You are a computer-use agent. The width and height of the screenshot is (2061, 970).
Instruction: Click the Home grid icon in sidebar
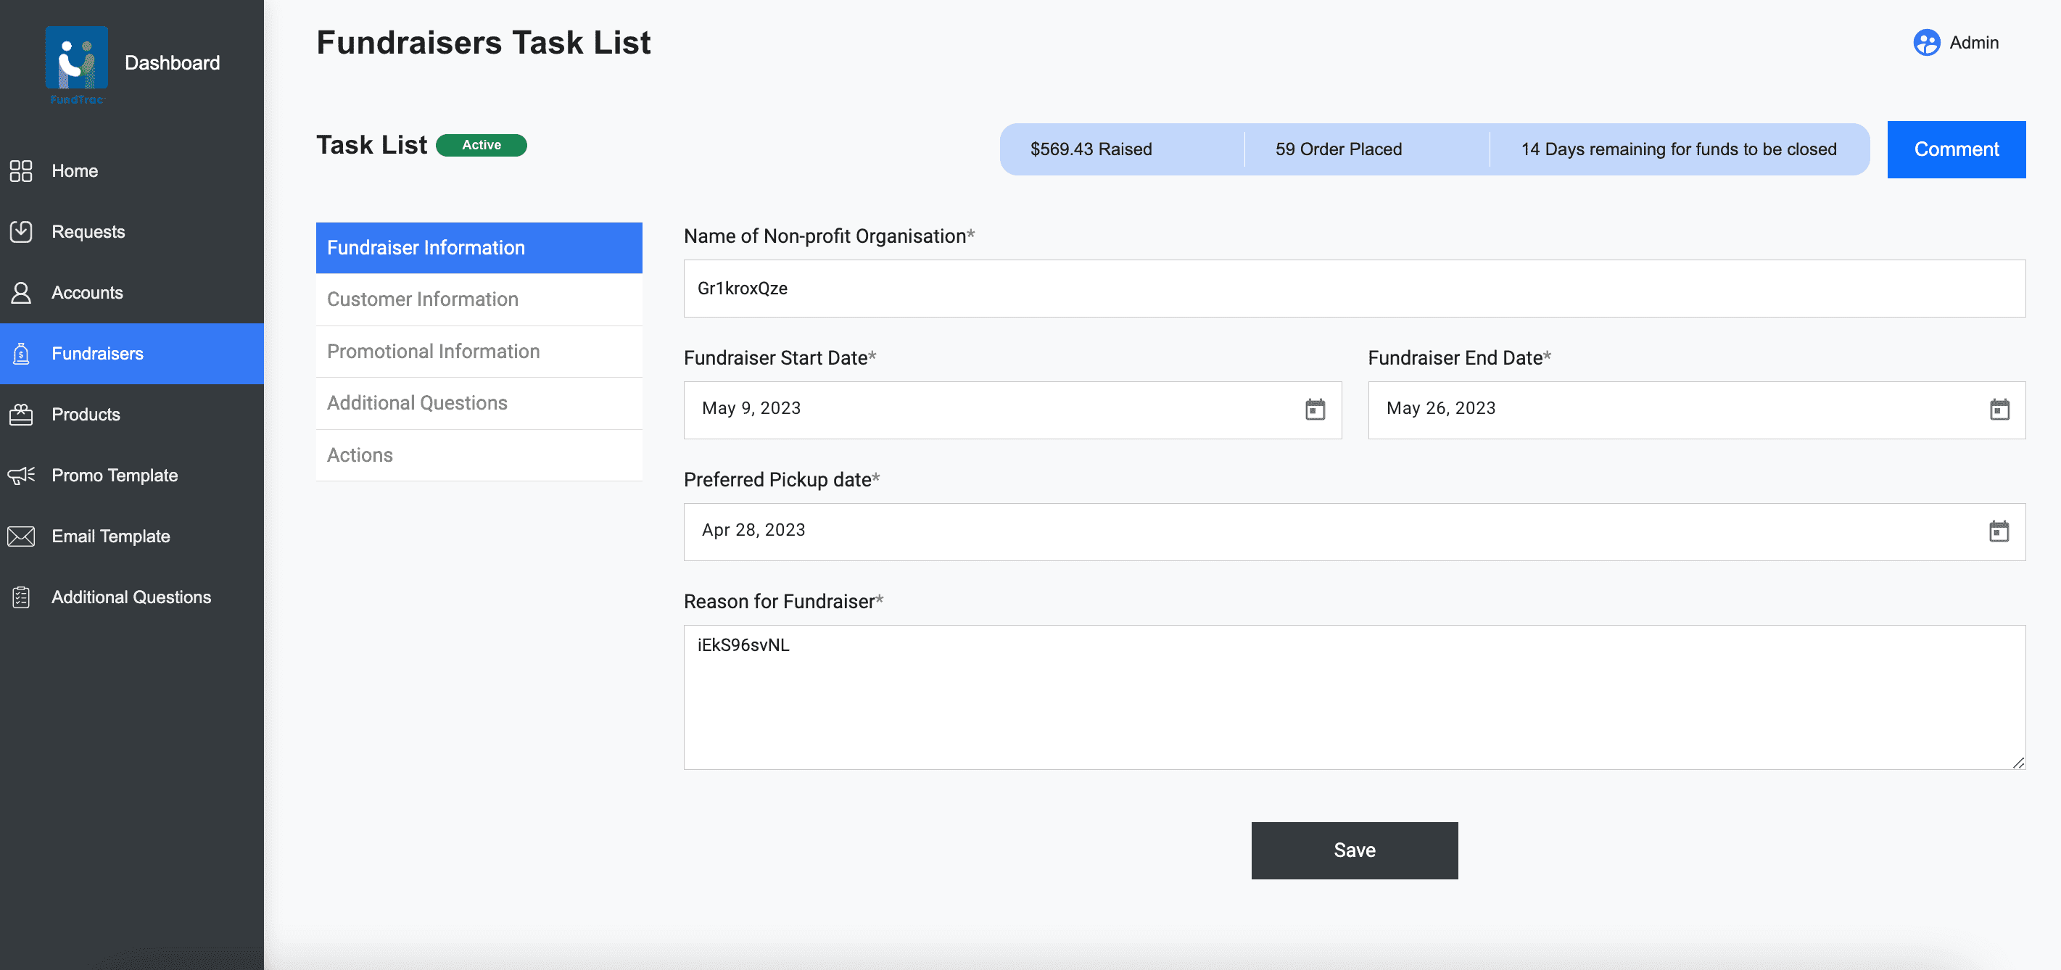click(x=21, y=170)
